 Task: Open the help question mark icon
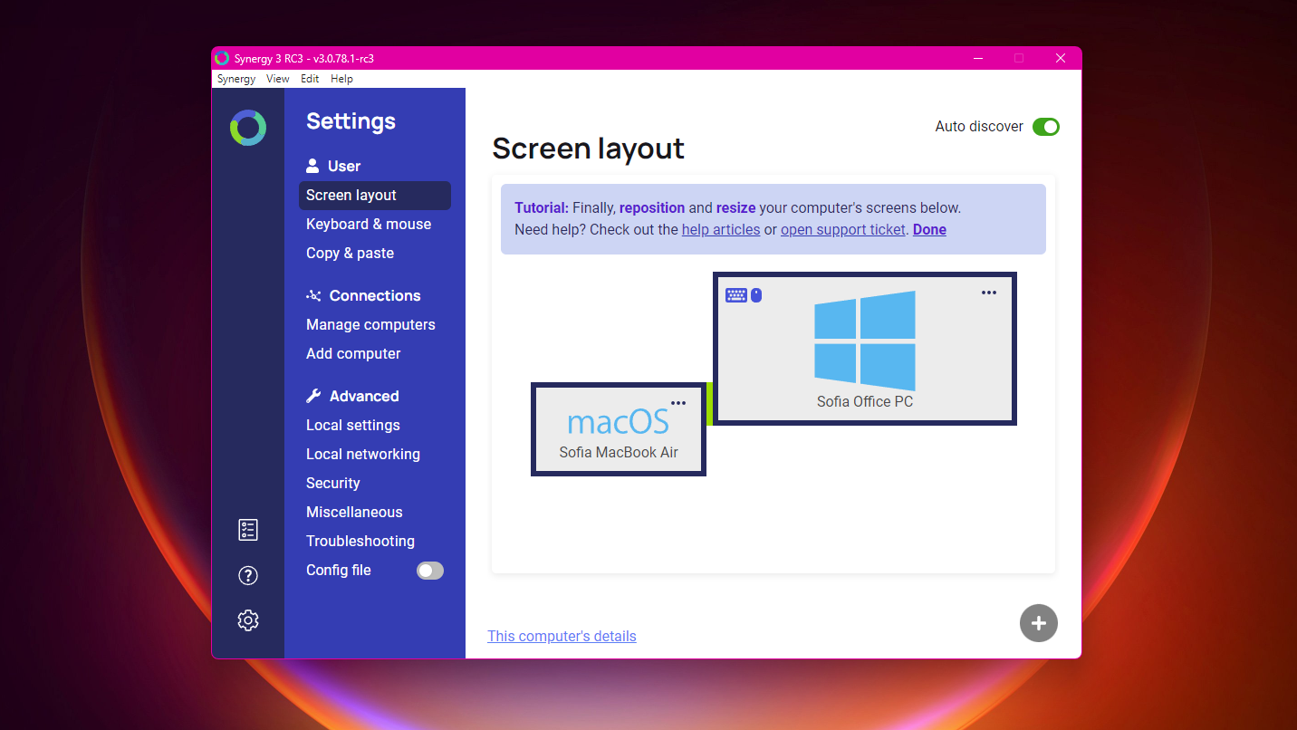coord(248,575)
